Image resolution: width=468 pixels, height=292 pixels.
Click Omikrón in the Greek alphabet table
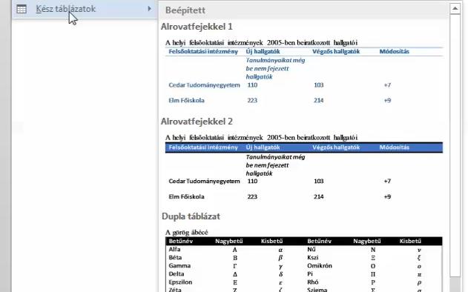[320, 266]
